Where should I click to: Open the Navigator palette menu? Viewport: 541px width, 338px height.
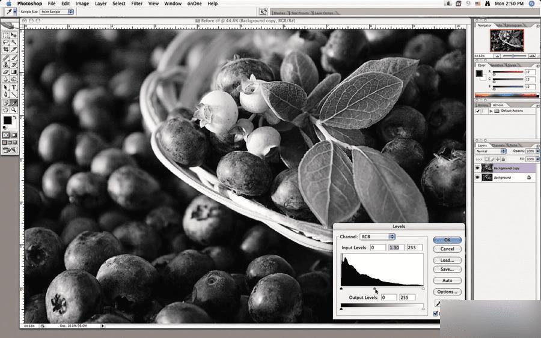[x=537, y=26]
